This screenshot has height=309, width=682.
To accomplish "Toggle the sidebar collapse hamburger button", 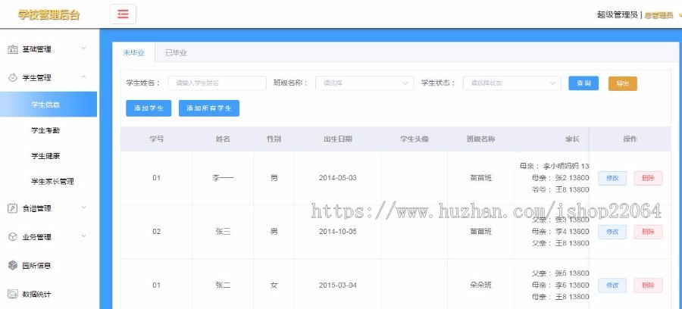I will tap(123, 14).
